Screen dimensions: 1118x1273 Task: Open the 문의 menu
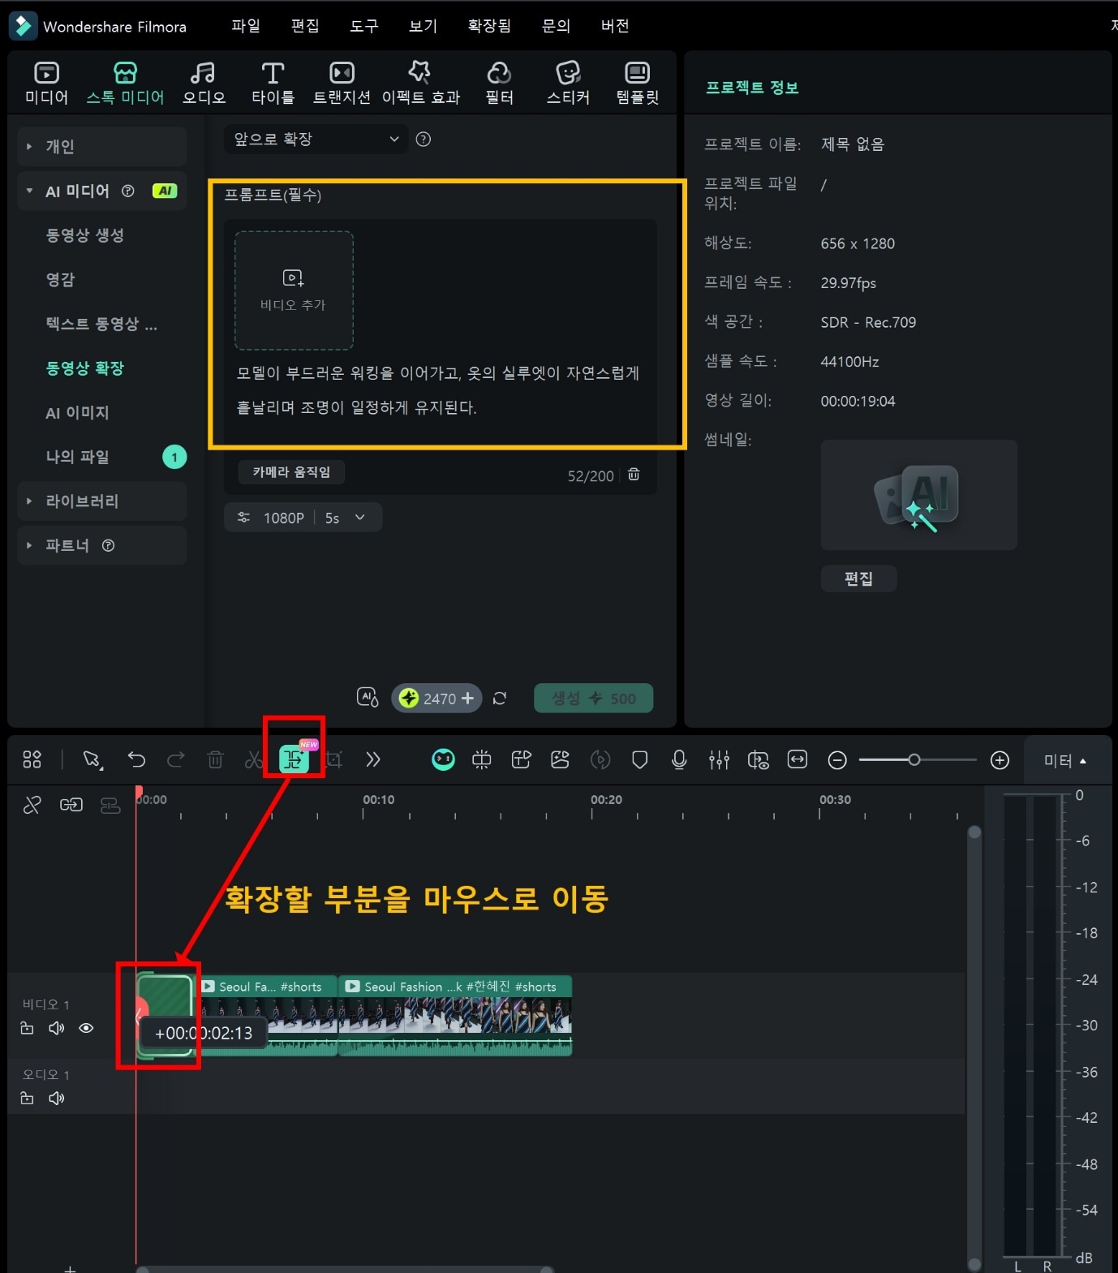(x=556, y=26)
